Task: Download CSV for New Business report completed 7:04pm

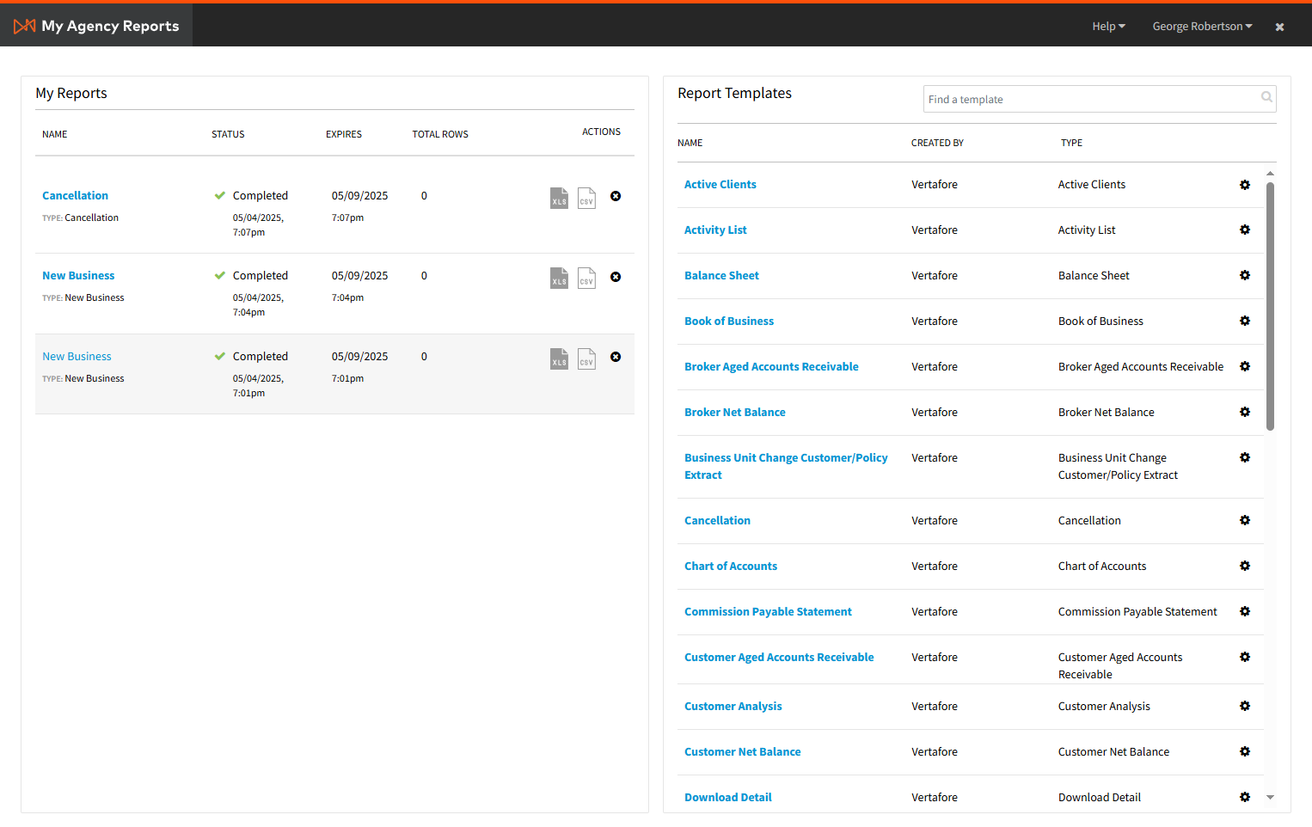Action: click(x=586, y=278)
